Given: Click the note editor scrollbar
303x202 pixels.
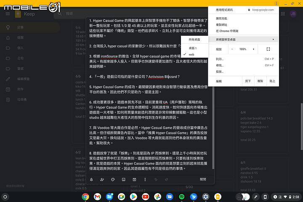Looking at the screenshot, I should coord(213,128).
